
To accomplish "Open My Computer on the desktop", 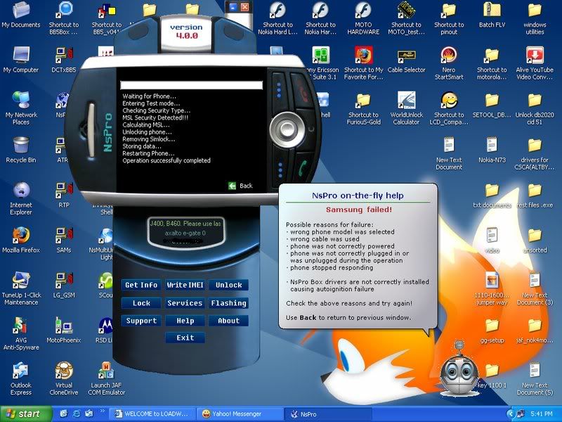I will pos(21,60).
